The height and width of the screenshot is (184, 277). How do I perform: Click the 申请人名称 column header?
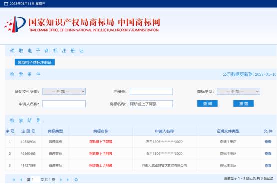[164, 131]
